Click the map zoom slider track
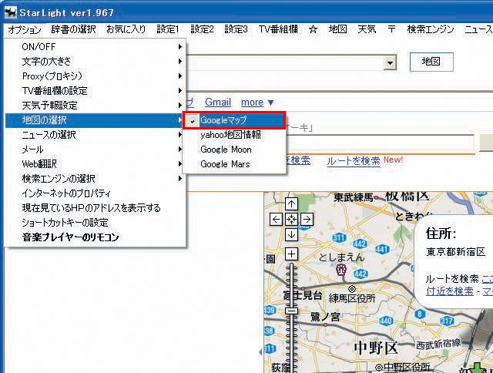The height and width of the screenshot is (373, 493). click(292, 318)
